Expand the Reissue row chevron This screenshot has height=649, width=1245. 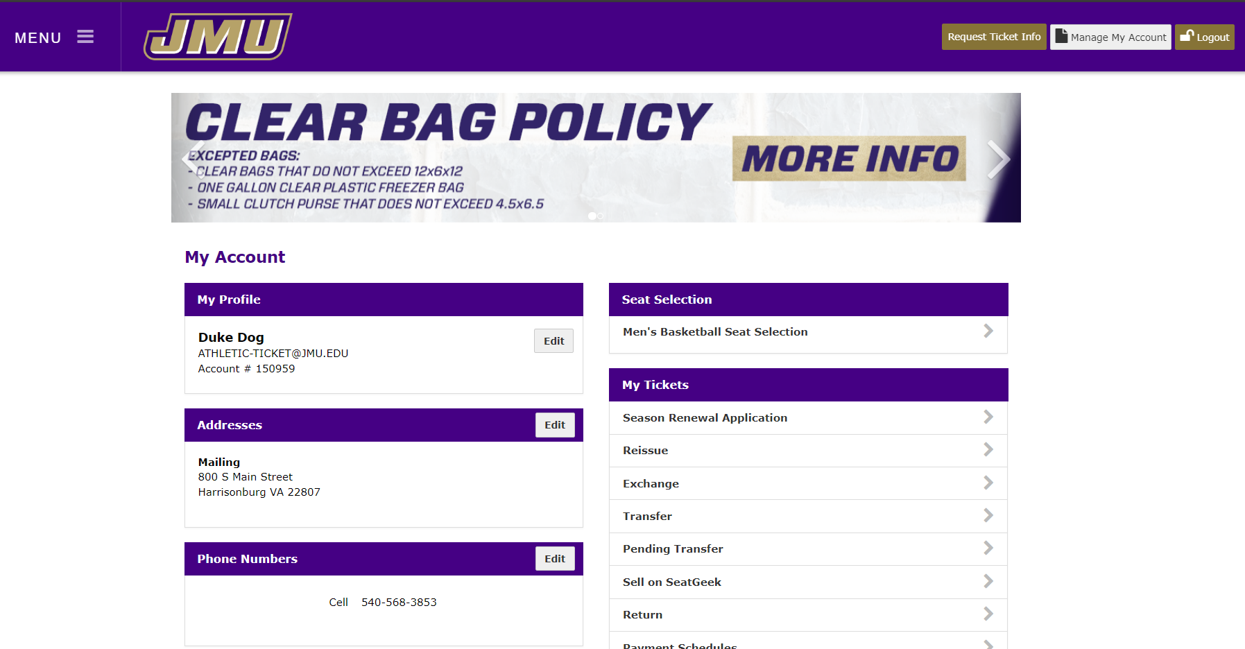pos(988,450)
